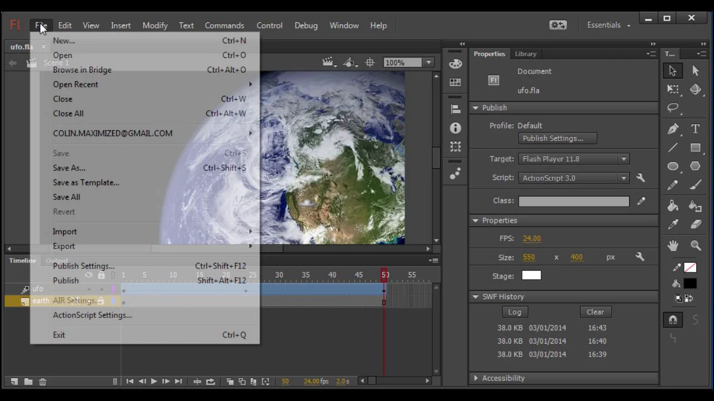Image resolution: width=714 pixels, height=401 pixels.
Task: Click the Log button
Action: (x=514, y=312)
